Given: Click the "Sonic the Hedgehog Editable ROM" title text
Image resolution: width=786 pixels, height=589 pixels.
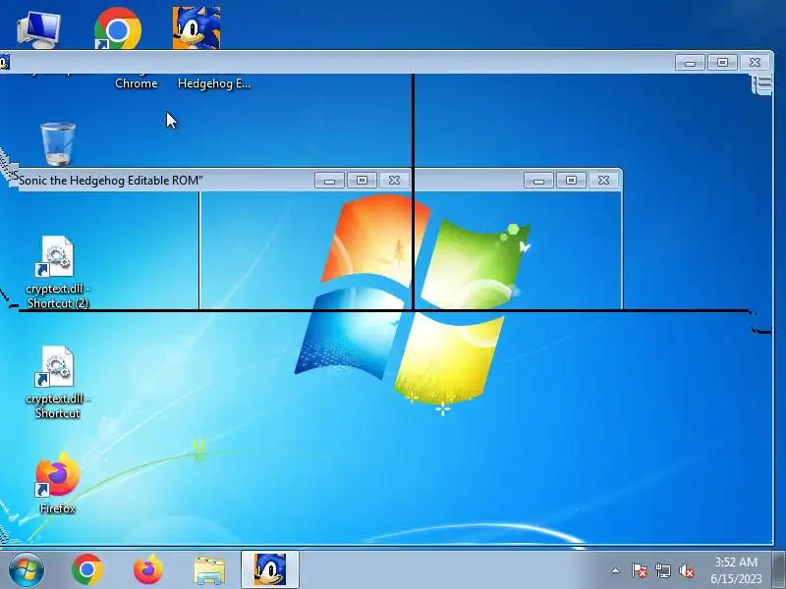Looking at the screenshot, I should [111, 181].
